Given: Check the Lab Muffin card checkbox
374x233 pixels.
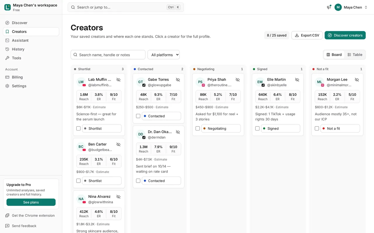Looking at the screenshot, I should [78, 128].
